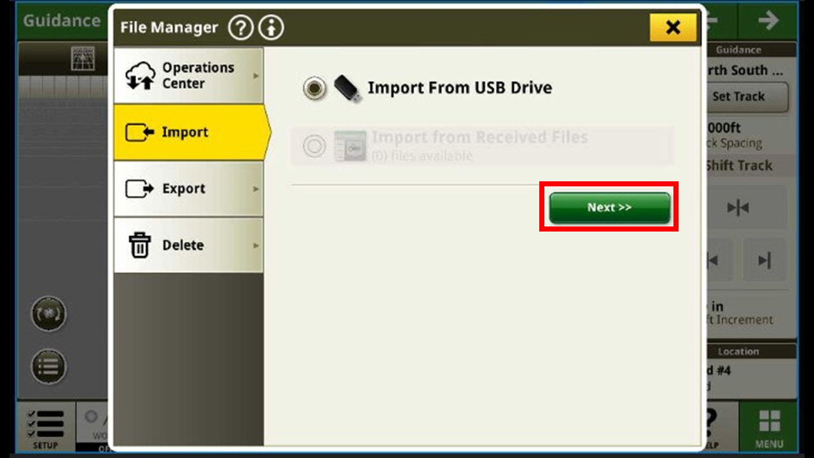Viewport: 814px width, 458px height.
Task: Select Import from Received Files radio button
Action: coord(314,146)
